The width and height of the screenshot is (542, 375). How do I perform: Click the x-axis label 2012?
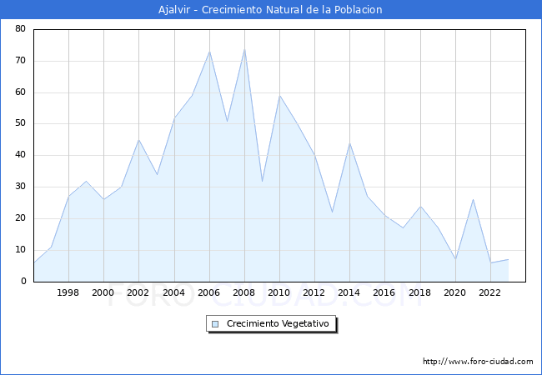tap(314, 292)
